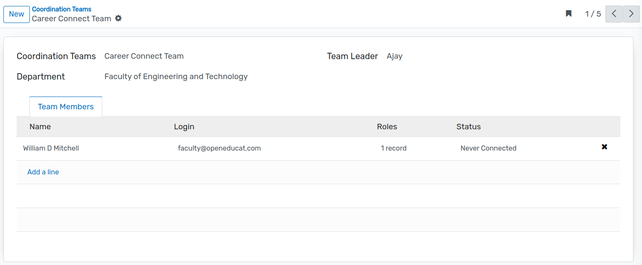Create a new record with the New button

click(x=17, y=14)
